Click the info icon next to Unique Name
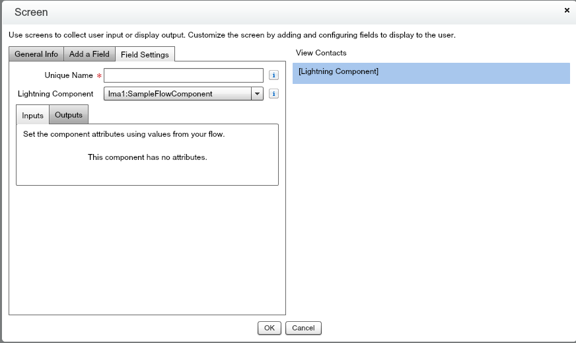This screenshot has height=343, width=576. (x=273, y=75)
